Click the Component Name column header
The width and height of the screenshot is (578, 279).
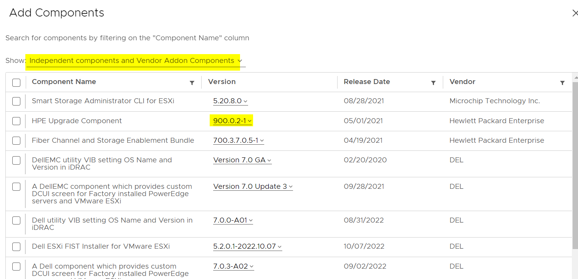(x=64, y=82)
